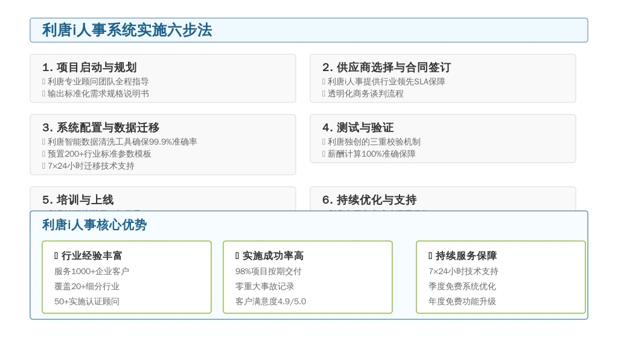Screen dimensions: 618x347
Task: Click the icon before 实施成功率高
Action: click(237, 256)
